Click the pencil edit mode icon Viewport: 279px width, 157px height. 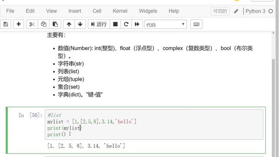click(236, 11)
